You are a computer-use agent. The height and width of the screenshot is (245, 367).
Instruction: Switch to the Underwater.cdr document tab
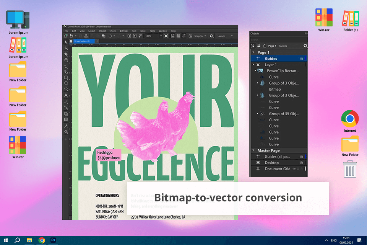84,41
